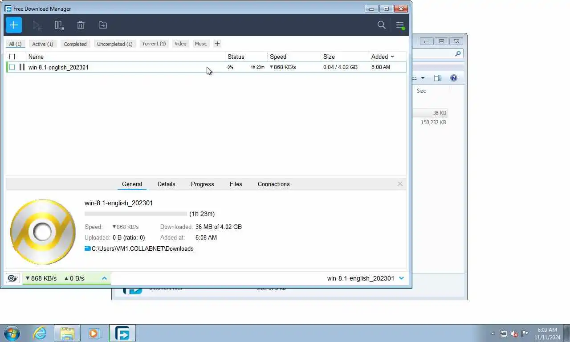Show the Torrent (1) filter
This screenshot has width=570, height=342.
coord(154,44)
